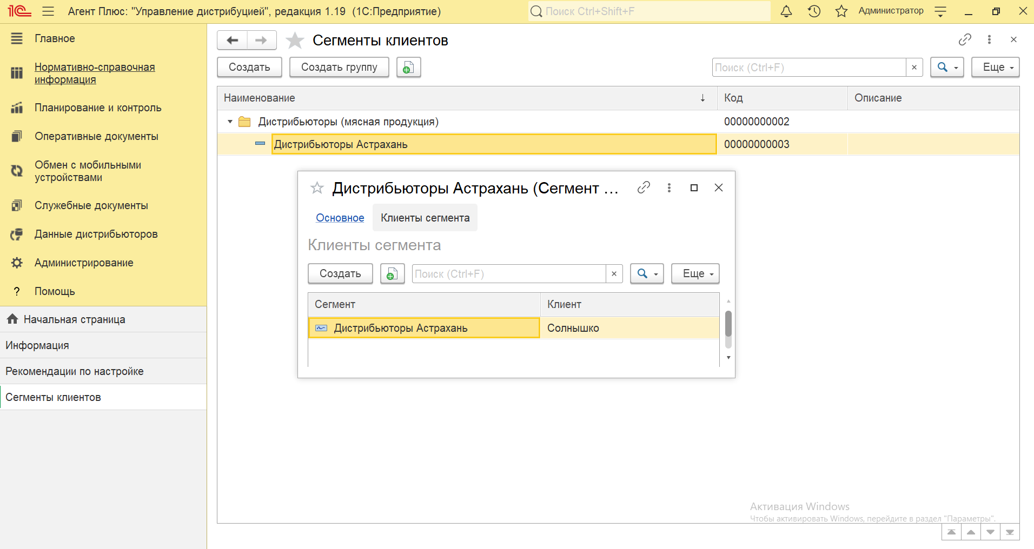Move up one row arrow icon
This screenshot has width=1034, height=549.
pyautogui.click(x=971, y=532)
